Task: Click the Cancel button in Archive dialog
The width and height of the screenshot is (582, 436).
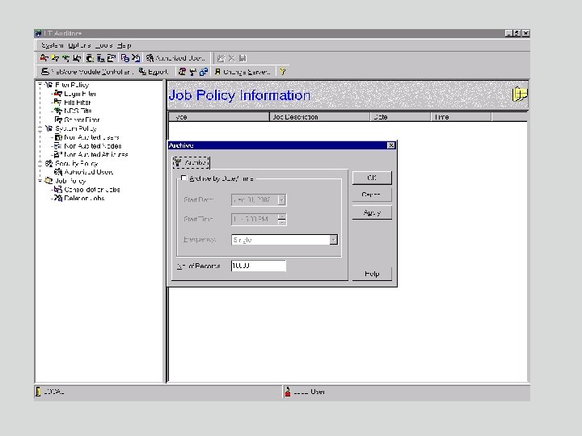Action: [x=372, y=195]
